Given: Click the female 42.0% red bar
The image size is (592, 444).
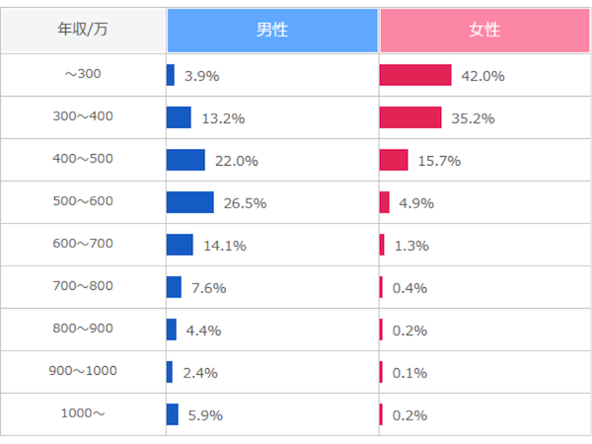Looking at the screenshot, I should point(415,75).
